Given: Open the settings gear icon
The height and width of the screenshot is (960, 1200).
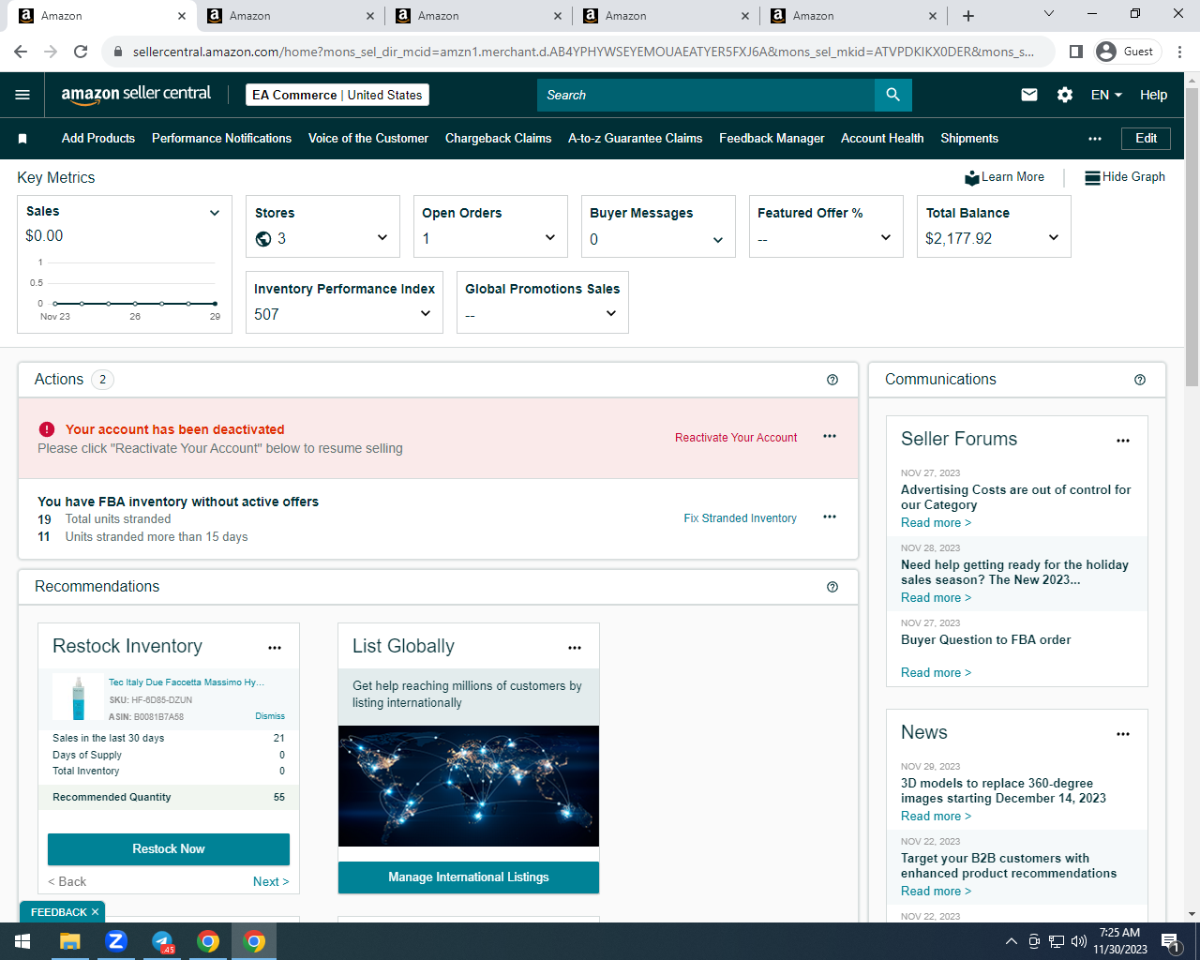Looking at the screenshot, I should click(1065, 95).
